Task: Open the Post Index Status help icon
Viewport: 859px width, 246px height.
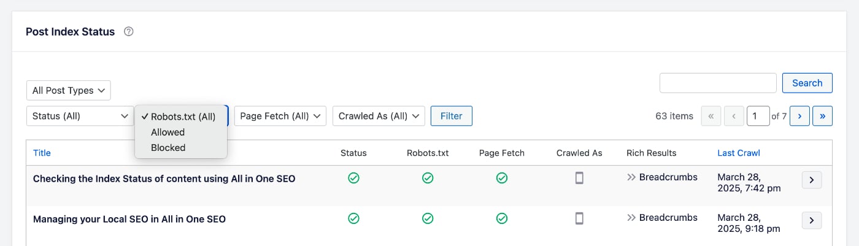Action: (129, 32)
